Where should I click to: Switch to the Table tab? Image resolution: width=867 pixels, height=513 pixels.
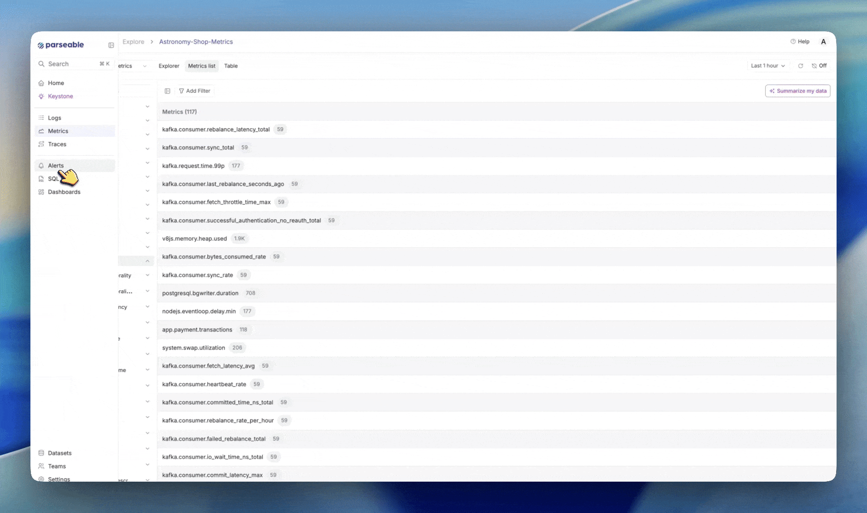(x=231, y=66)
